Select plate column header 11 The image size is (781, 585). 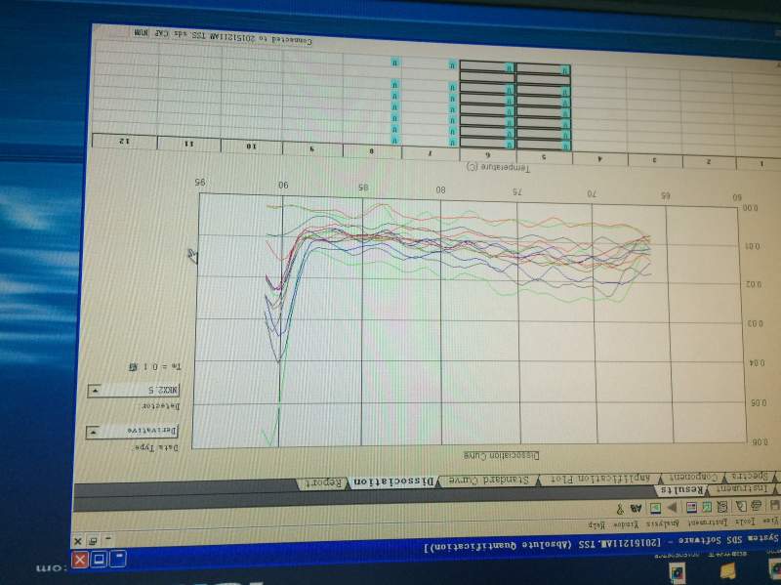click(188, 143)
